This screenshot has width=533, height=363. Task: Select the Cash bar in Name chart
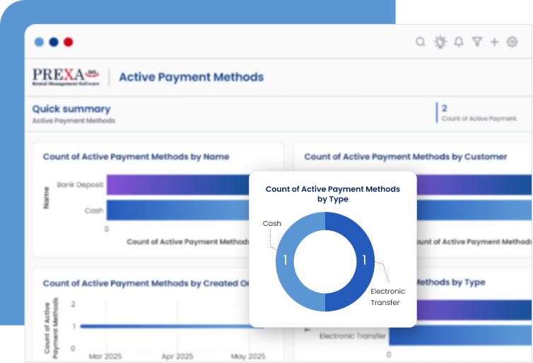(177, 210)
